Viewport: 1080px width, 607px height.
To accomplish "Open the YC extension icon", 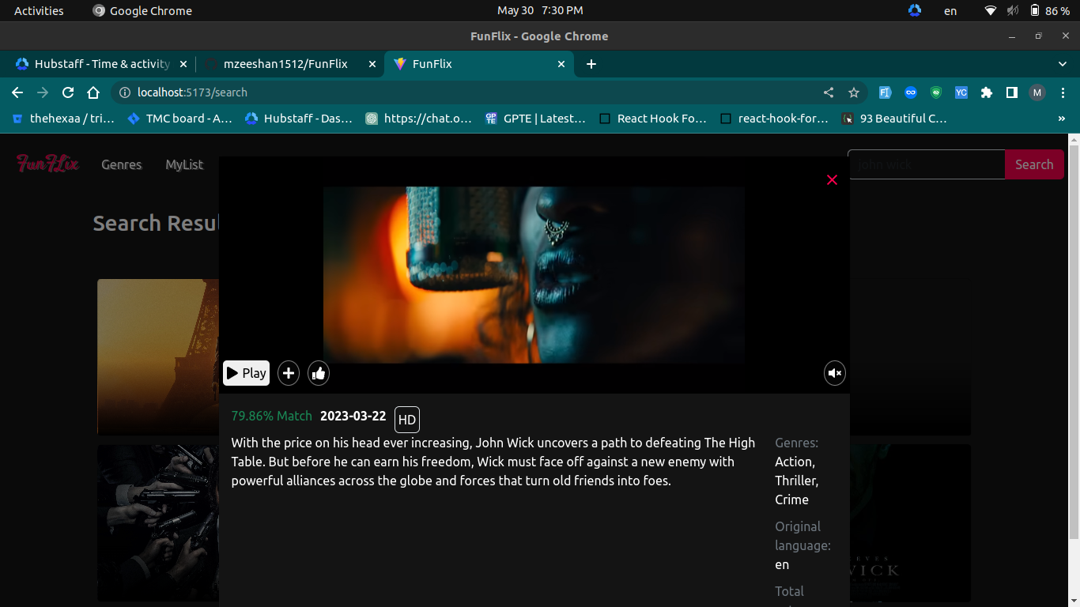I will coord(961,92).
